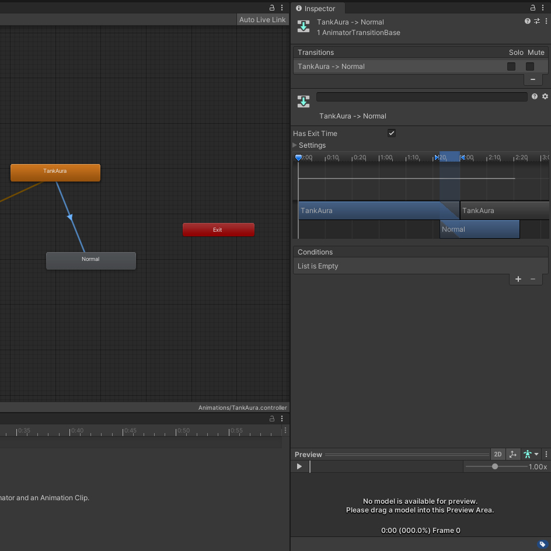Open Animation timeline vertical dots menu
This screenshot has height=551, width=551.
(285, 430)
